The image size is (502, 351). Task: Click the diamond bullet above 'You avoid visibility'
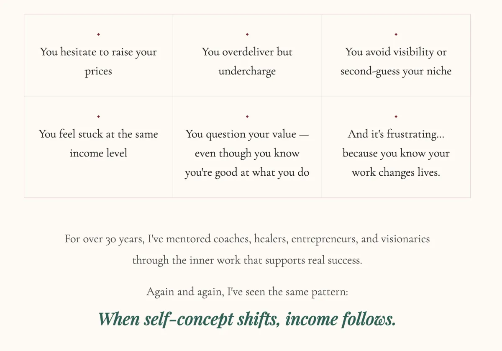396,34
